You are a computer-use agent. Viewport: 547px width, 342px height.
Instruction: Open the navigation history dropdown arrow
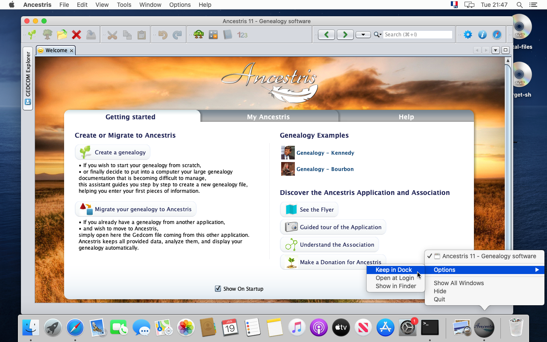pyautogui.click(x=363, y=35)
